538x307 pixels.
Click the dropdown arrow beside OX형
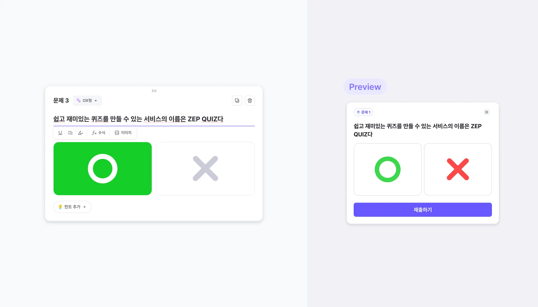(x=96, y=101)
